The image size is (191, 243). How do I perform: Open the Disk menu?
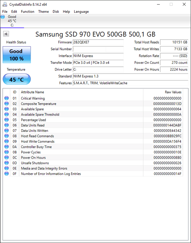point(56,12)
